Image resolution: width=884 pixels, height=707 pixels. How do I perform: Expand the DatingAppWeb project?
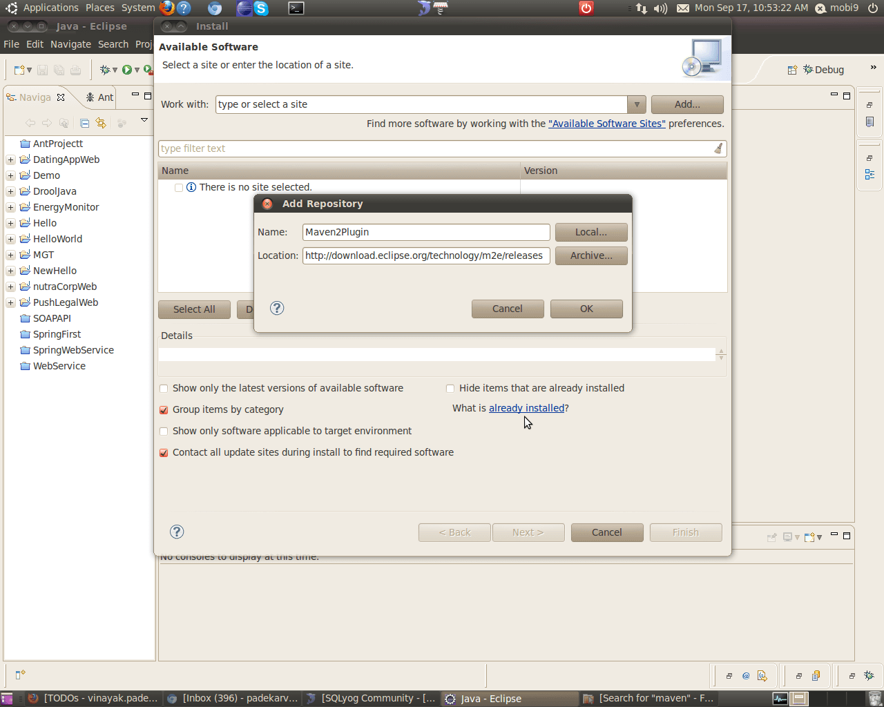(x=10, y=159)
